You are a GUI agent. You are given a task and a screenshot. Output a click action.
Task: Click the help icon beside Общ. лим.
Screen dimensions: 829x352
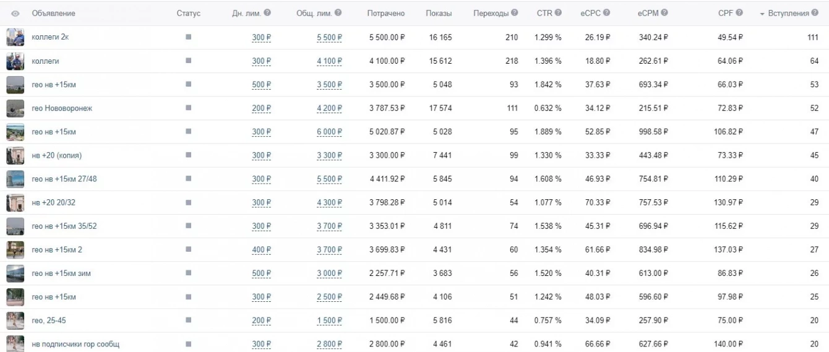click(338, 13)
